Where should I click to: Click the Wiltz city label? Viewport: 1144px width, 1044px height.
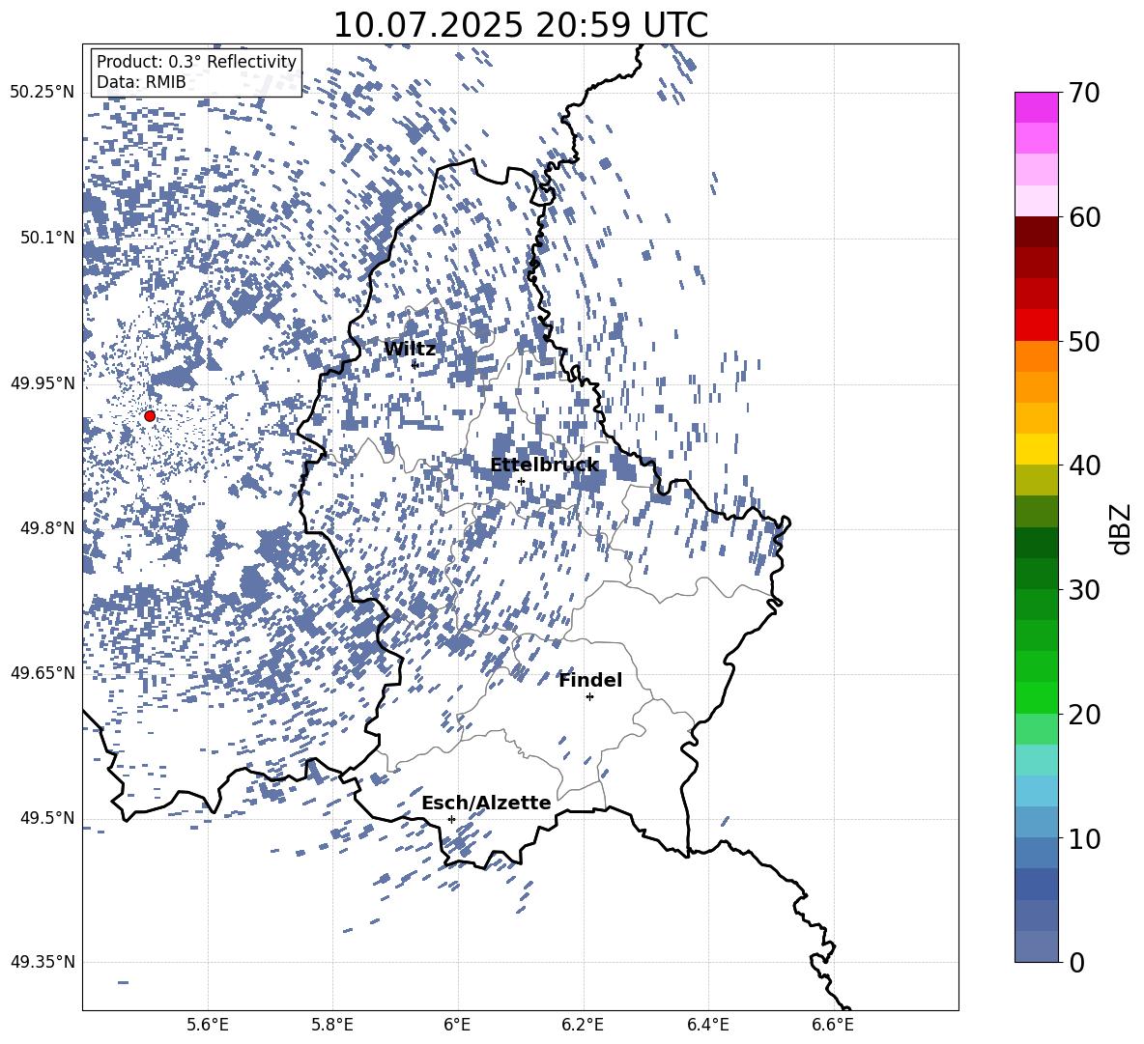coord(410,350)
